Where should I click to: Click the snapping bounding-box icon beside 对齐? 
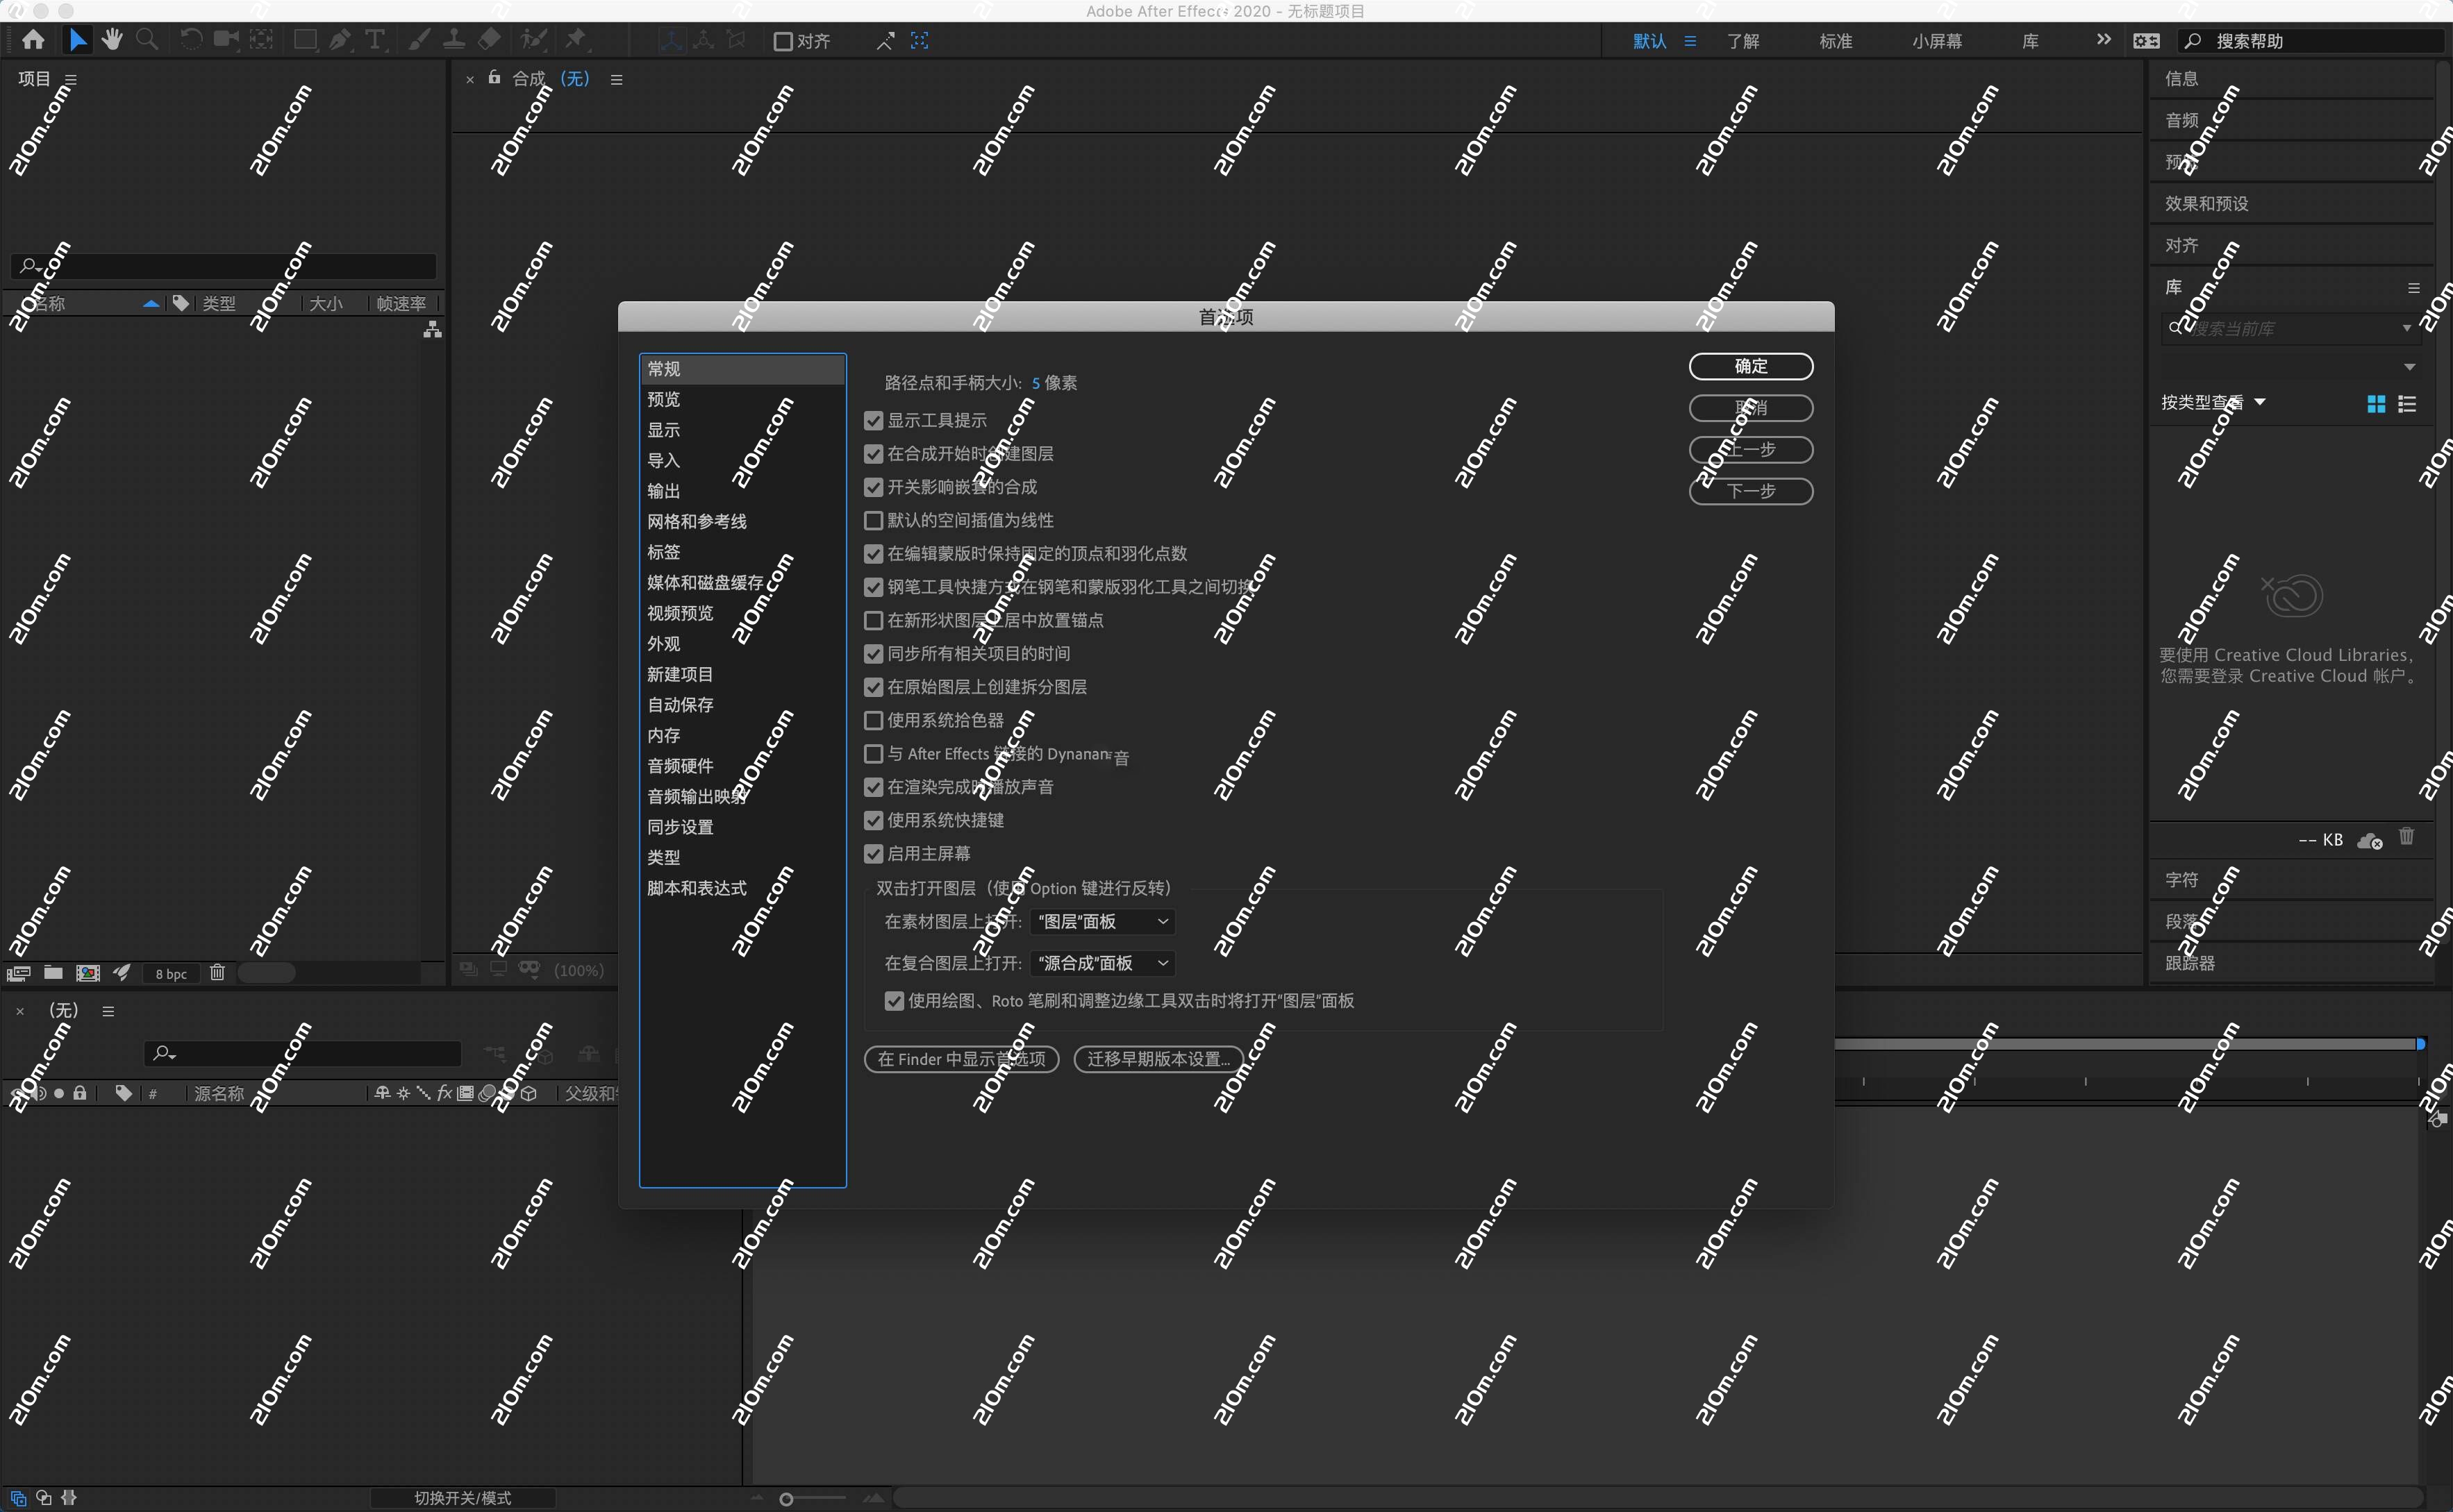920,41
